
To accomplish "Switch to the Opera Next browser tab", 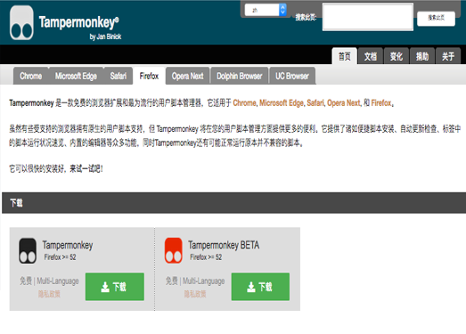I will coord(187,76).
